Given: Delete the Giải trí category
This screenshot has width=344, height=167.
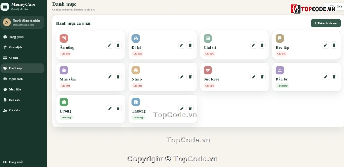Looking at the screenshot, I should pyautogui.click(x=262, y=45).
